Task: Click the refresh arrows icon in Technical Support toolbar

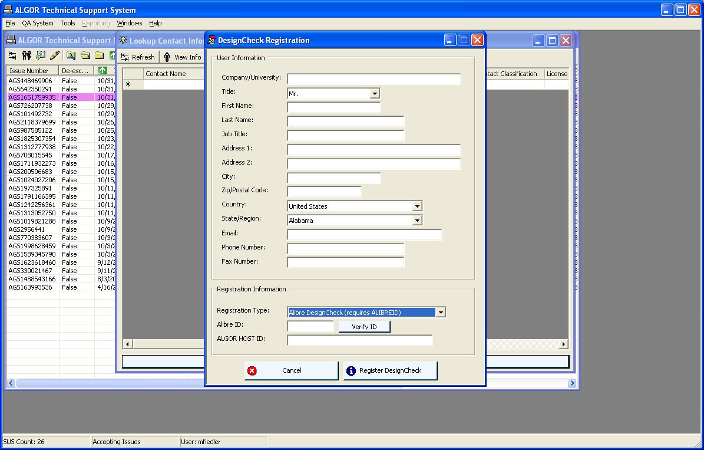Action: pos(12,55)
